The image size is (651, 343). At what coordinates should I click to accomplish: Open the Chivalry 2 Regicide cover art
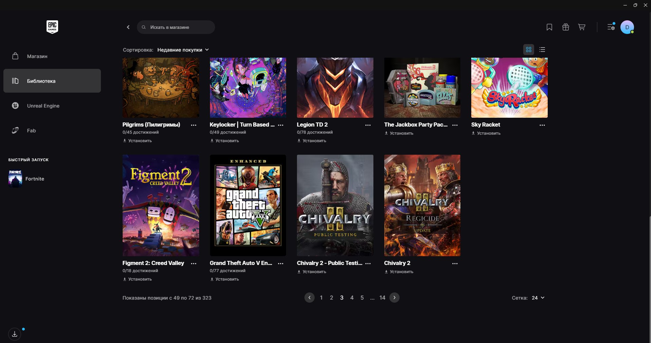(422, 206)
